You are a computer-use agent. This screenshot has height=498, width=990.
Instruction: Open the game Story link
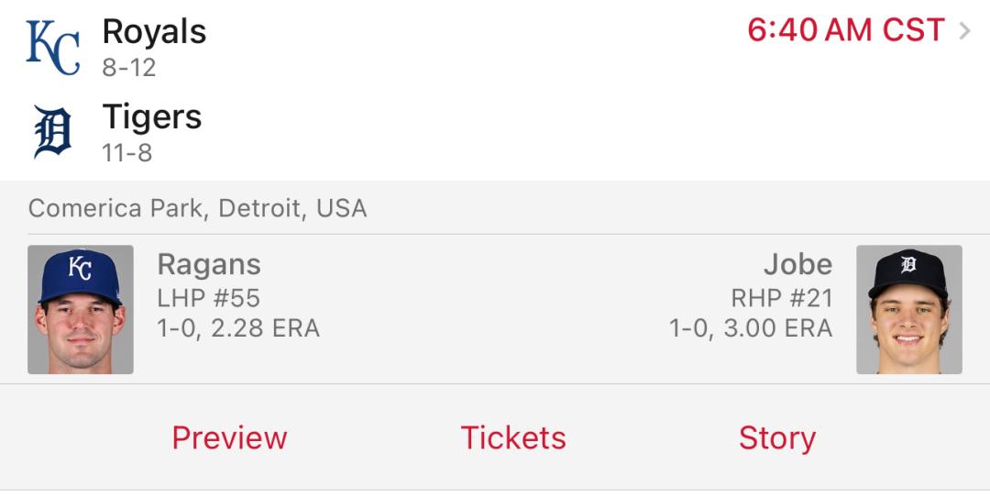tap(777, 438)
